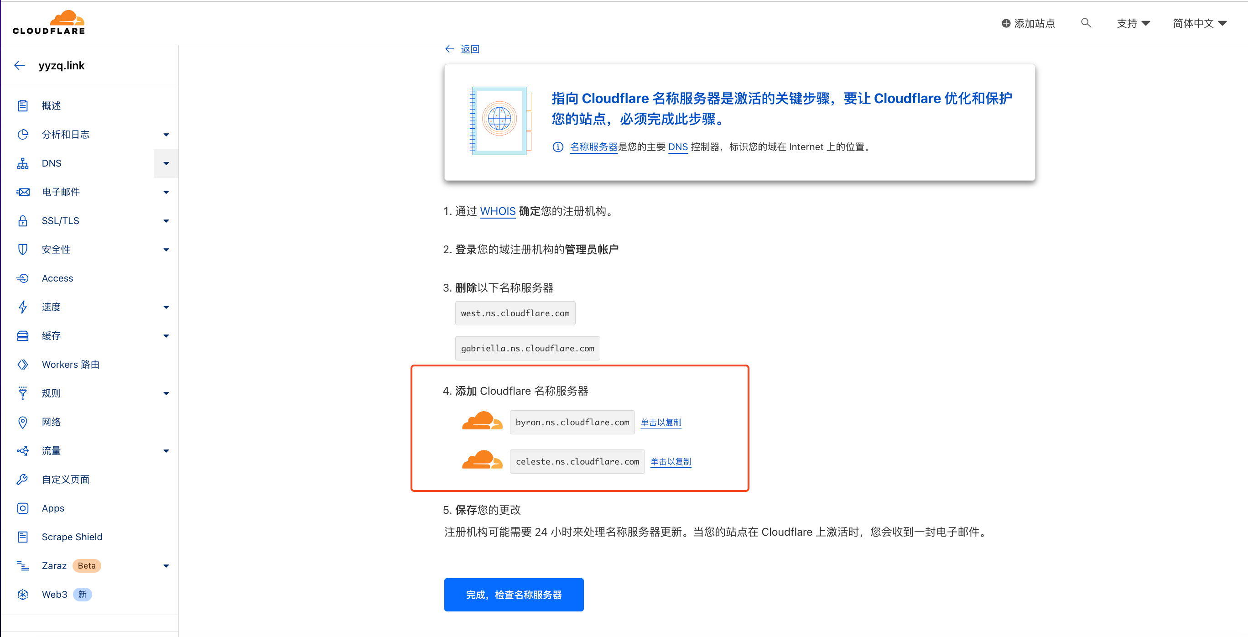Open the 概述 sidebar item
1248x637 pixels.
pyautogui.click(x=89, y=106)
